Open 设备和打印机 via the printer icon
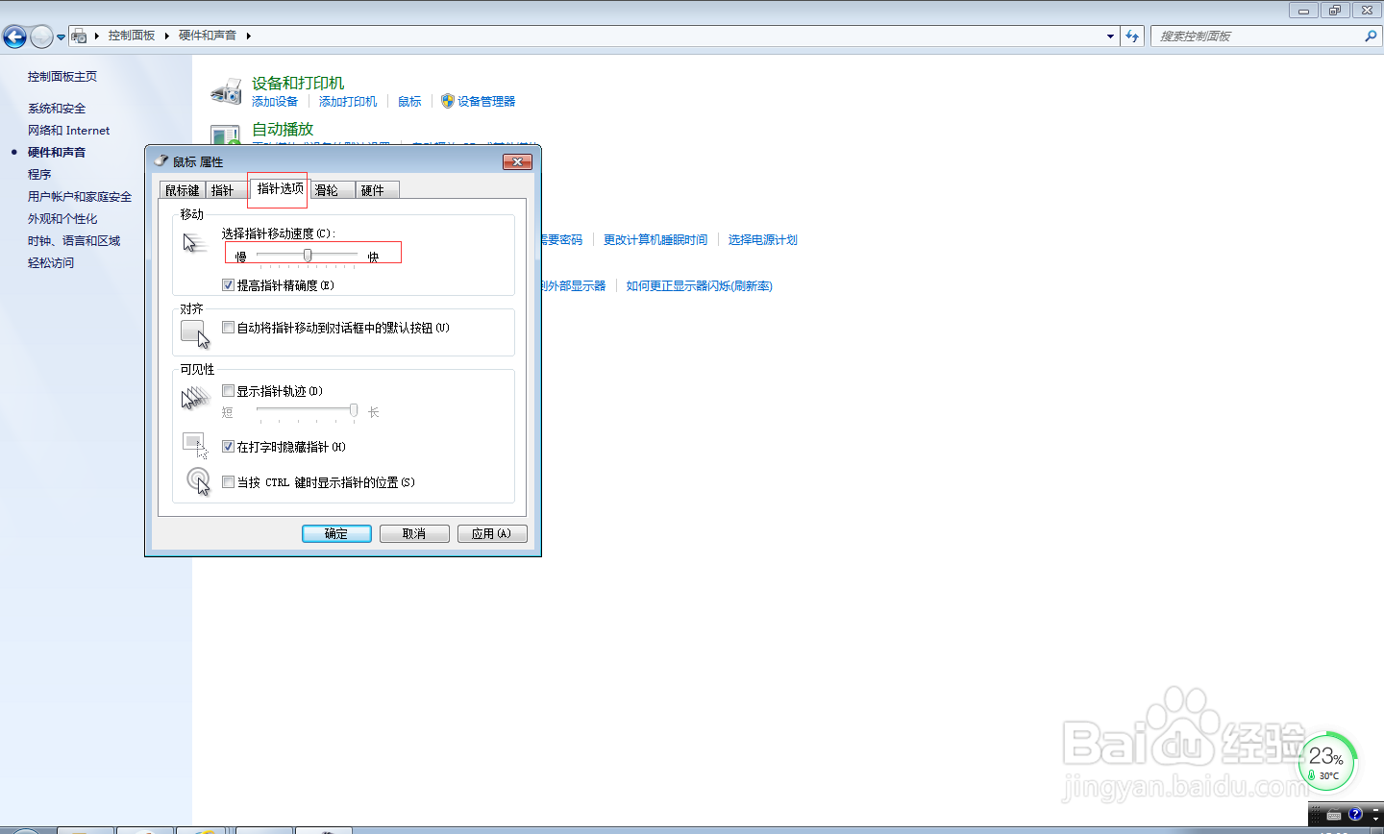 225,91
